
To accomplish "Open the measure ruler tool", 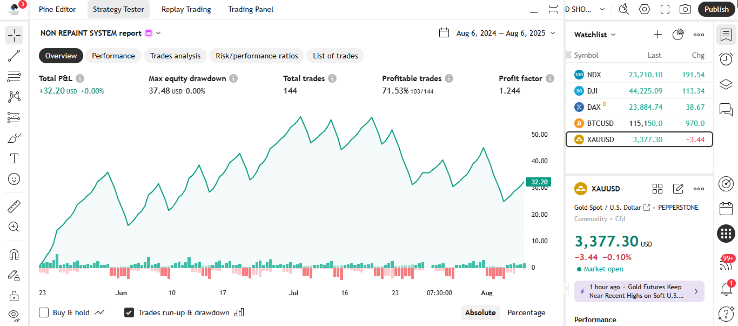I will [x=14, y=206].
